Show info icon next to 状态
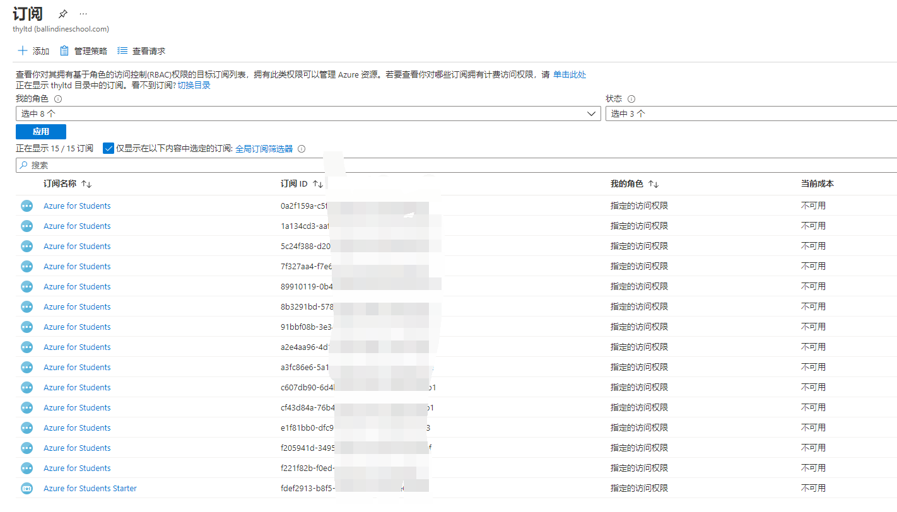This screenshot has height=512, width=897. point(631,99)
